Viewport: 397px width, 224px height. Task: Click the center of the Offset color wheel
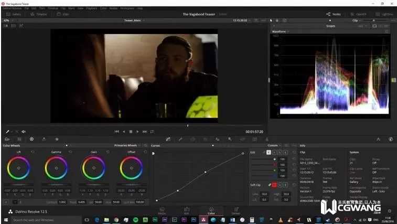[x=131, y=168]
